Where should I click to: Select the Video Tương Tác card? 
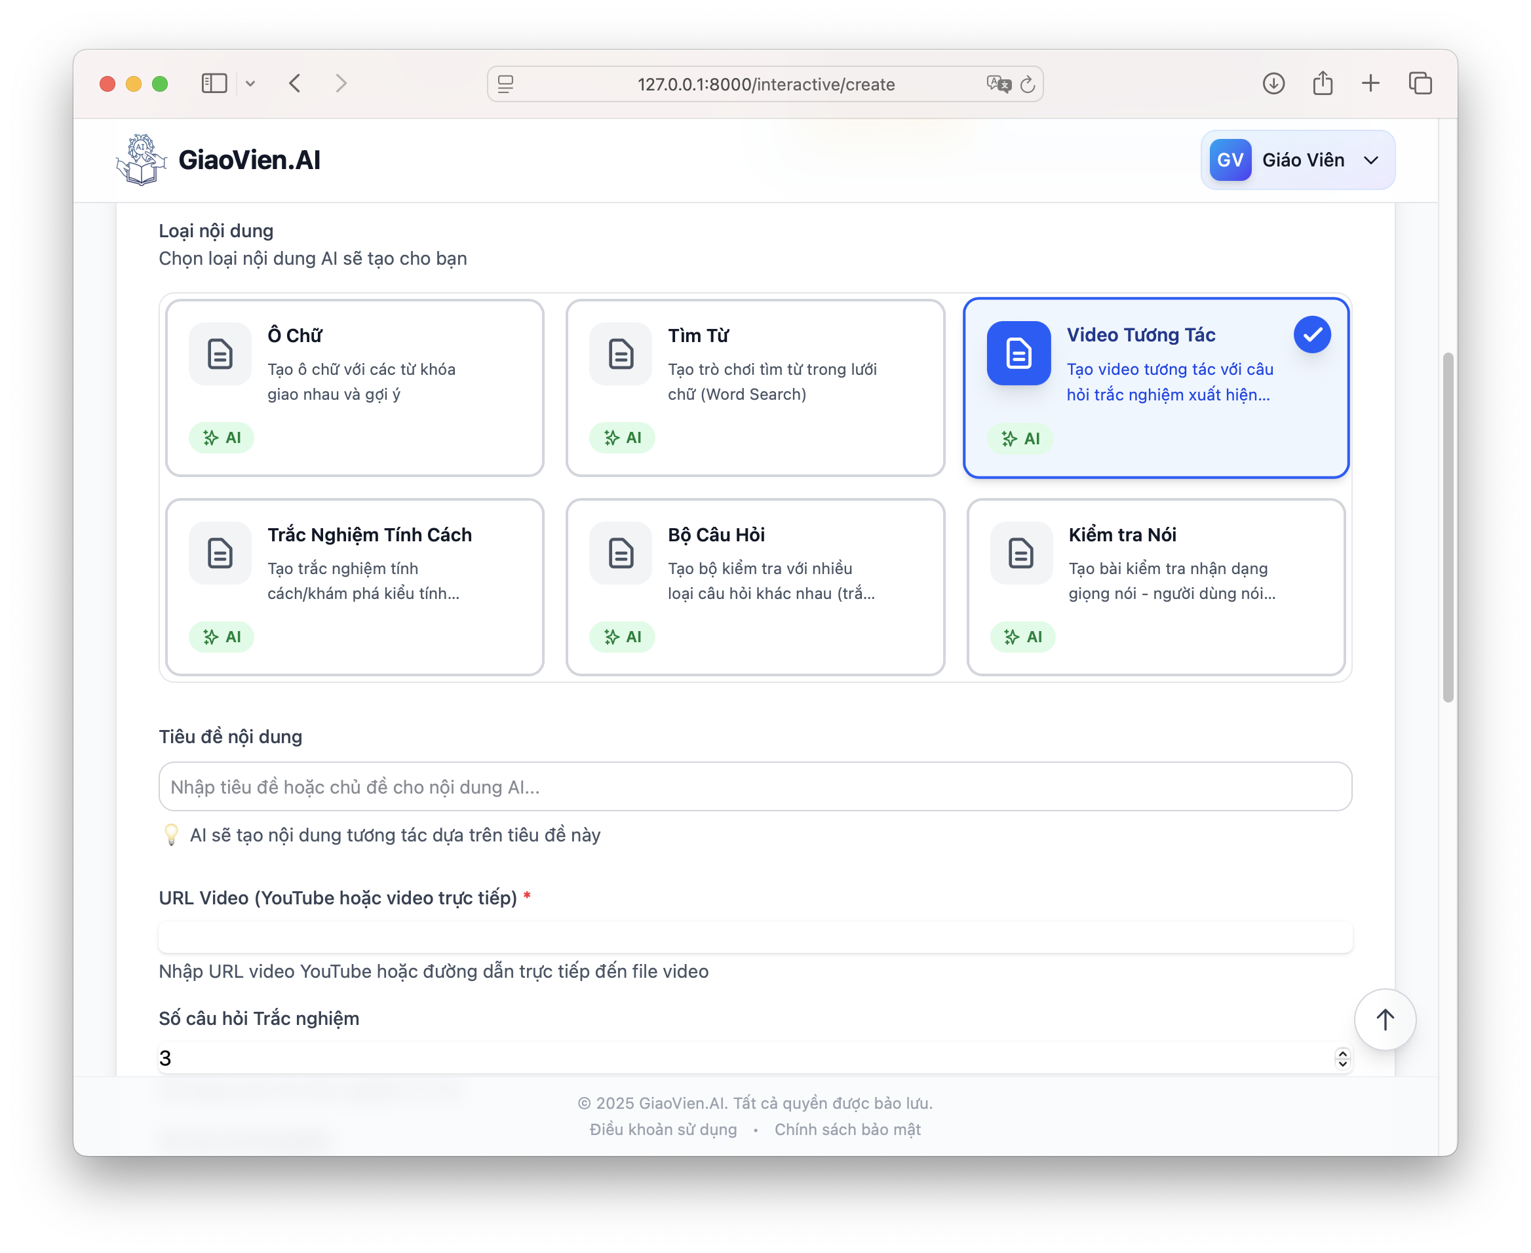coord(1155,387)
